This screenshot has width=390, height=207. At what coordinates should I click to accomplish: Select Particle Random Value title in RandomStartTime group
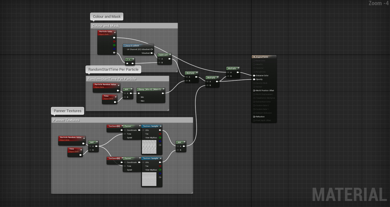105,85
